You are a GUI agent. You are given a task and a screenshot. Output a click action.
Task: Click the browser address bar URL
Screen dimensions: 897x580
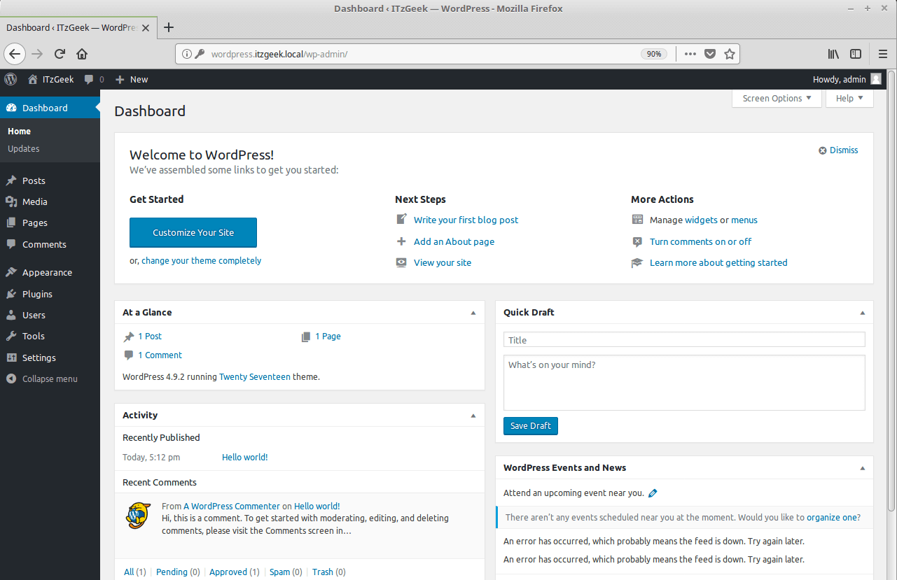279,54
